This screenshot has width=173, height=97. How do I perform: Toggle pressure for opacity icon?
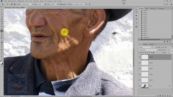coord(45,4)
